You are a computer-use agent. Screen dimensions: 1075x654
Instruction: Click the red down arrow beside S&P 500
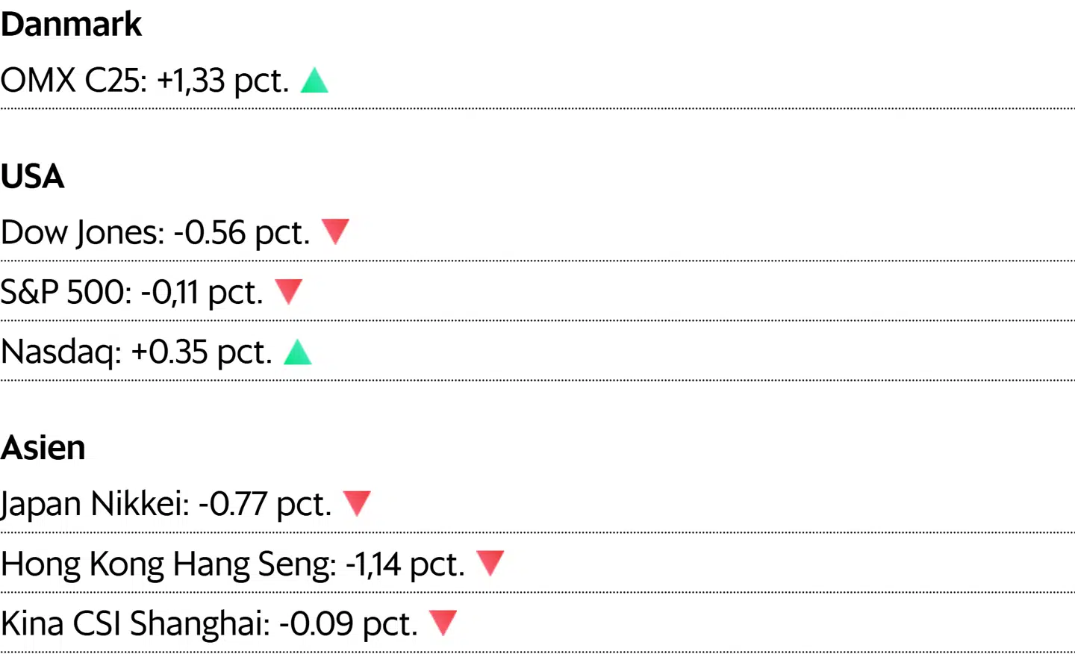[x=288, y=290]
